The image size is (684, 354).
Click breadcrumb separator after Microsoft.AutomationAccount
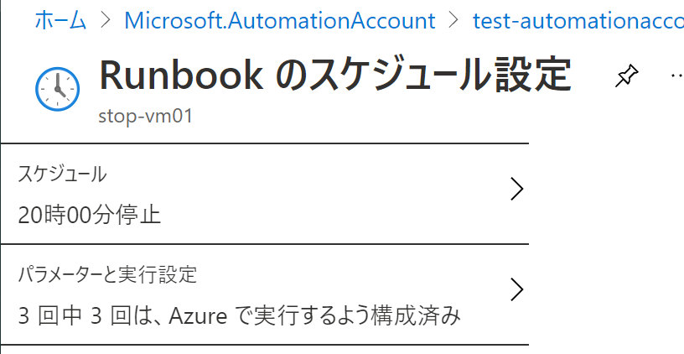(454, 20)
